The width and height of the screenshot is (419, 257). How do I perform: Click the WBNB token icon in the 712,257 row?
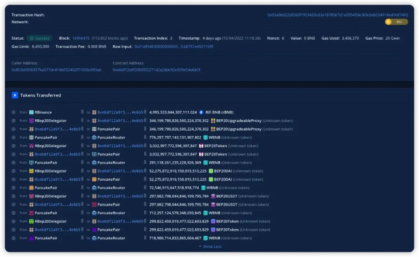206,213
